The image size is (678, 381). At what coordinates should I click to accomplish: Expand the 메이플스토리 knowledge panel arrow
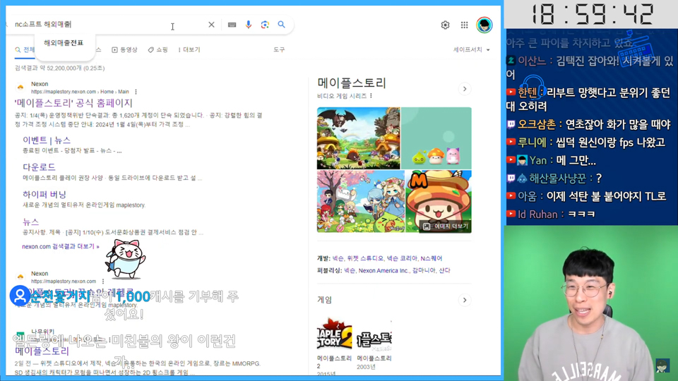click(465, 89)
